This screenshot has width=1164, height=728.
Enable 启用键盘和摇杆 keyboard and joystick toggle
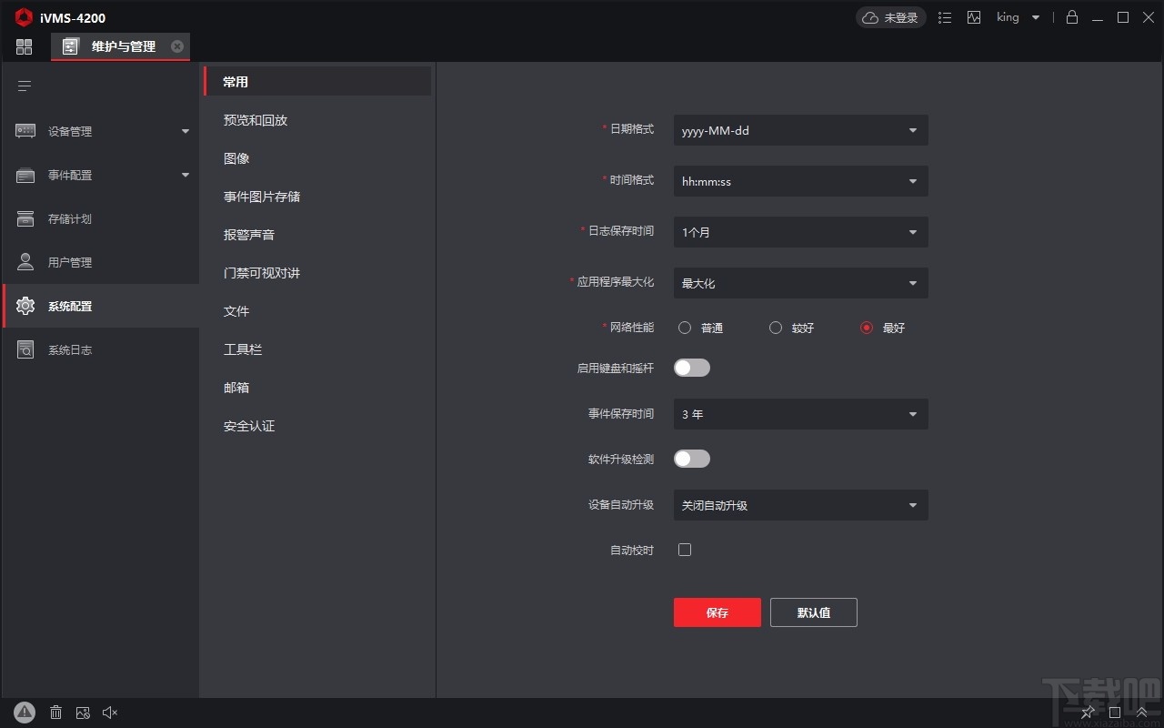pos(692,368)
